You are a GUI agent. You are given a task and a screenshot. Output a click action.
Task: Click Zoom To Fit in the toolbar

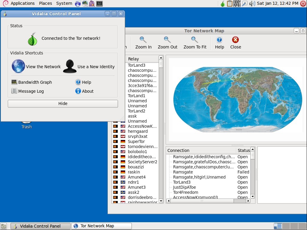coord(195,43)
